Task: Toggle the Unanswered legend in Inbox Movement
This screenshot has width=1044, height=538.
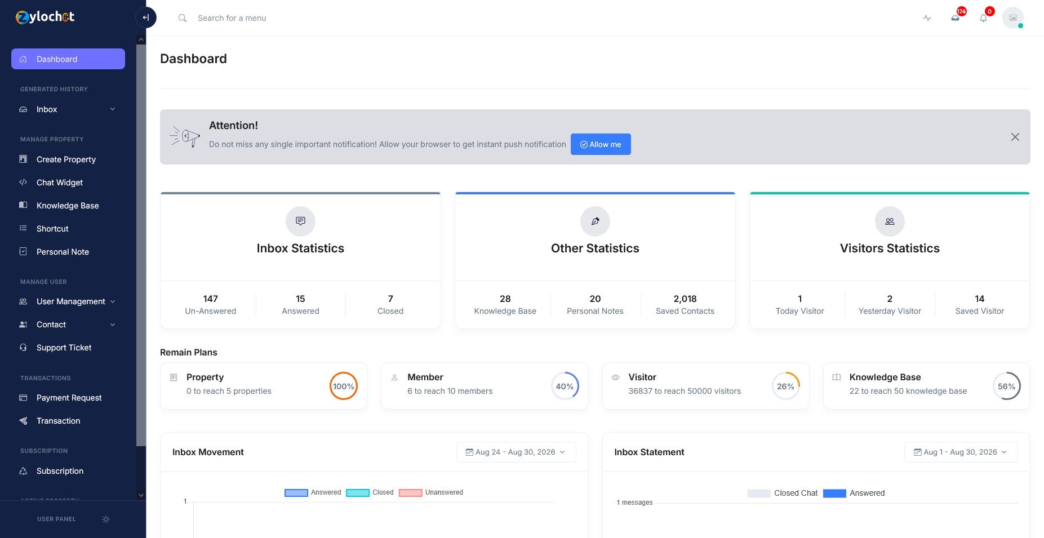Action: pos(431,492)
